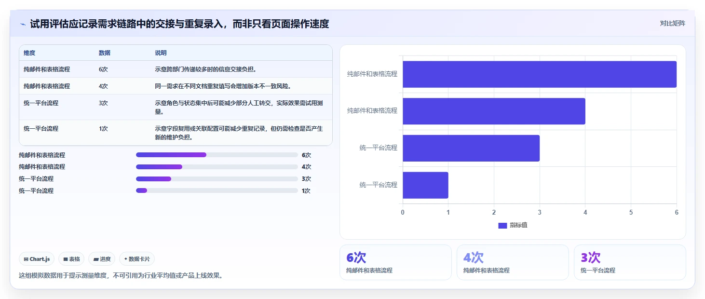Image resolution: width=705 pixels, height=299 pixels.
Task: Click the footnote starting 这组模拟数据
Action: pos(121,276)
